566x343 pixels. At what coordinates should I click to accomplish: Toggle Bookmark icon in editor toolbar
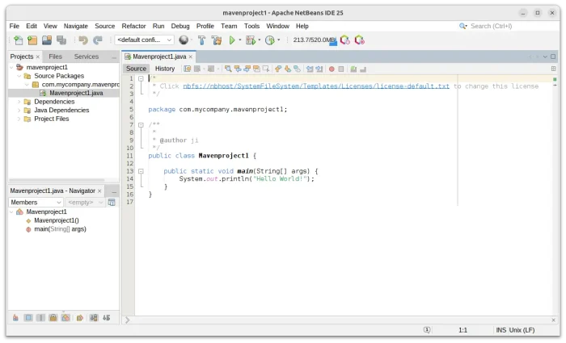[297, 69]
